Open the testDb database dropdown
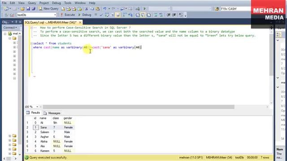287x161 pixels. [55, 15]
